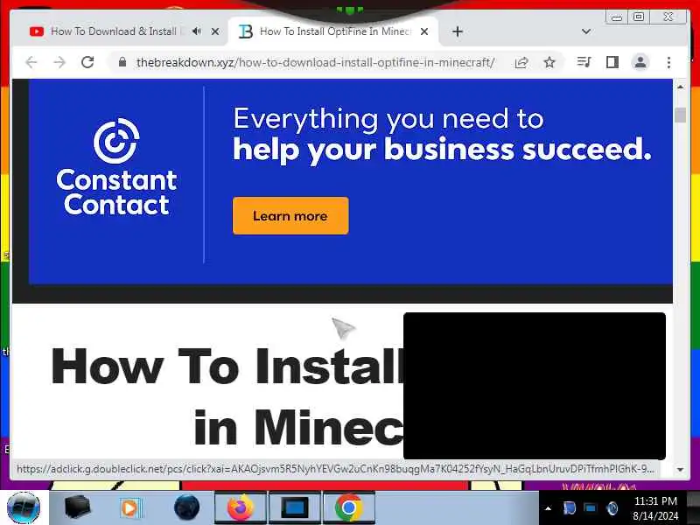
Task: Close the YouTube tab
Action: point(215,31)
